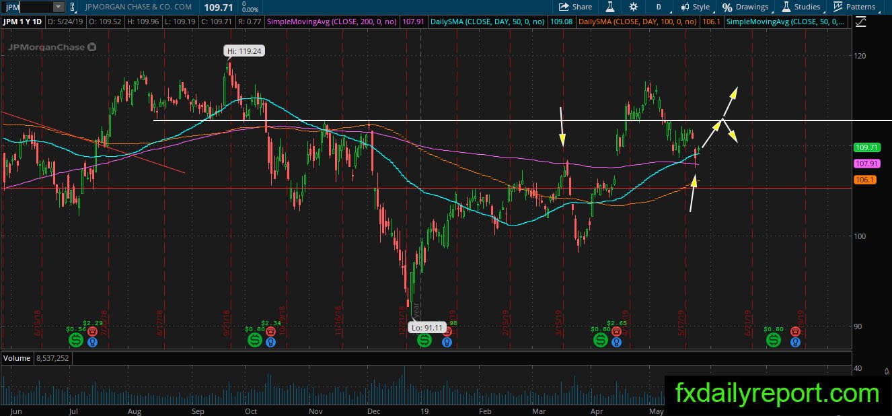Click the blue lightbulb icon in mid-January

[446, 342]
